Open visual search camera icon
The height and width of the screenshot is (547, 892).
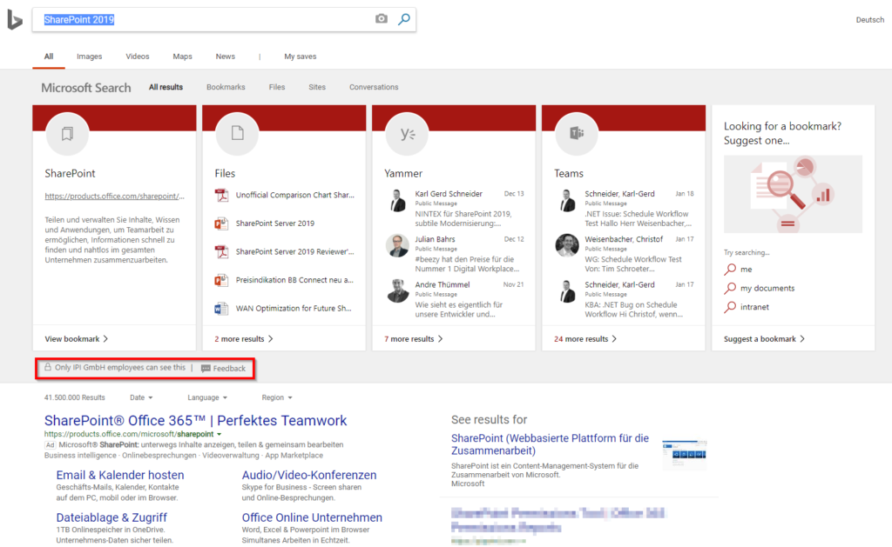coord(382,19)
